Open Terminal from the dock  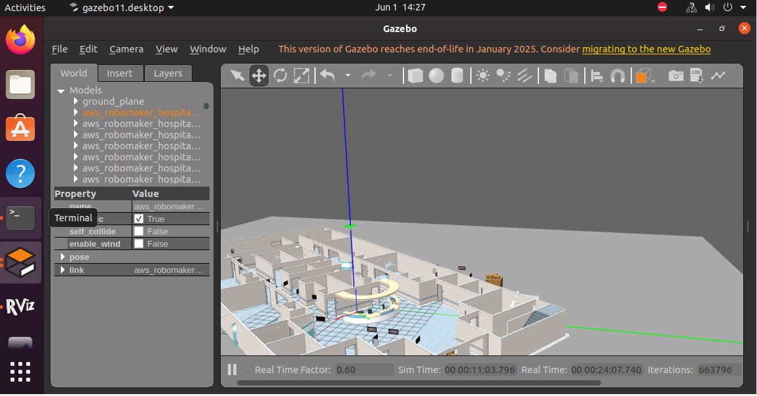tap(20, 217)
